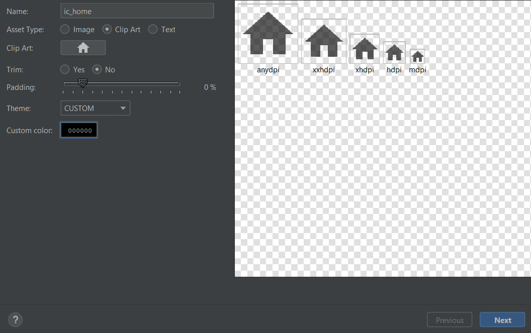Select the xxhdpi home icon preview
Image resolution: width=531 pixels, height=333 pixels.
pyautogui.click(x=324, y=41)
